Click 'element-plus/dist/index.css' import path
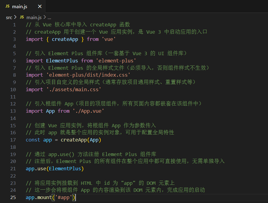Image resolution: width=268 pixels, height=203 pixels. [88, 75]
